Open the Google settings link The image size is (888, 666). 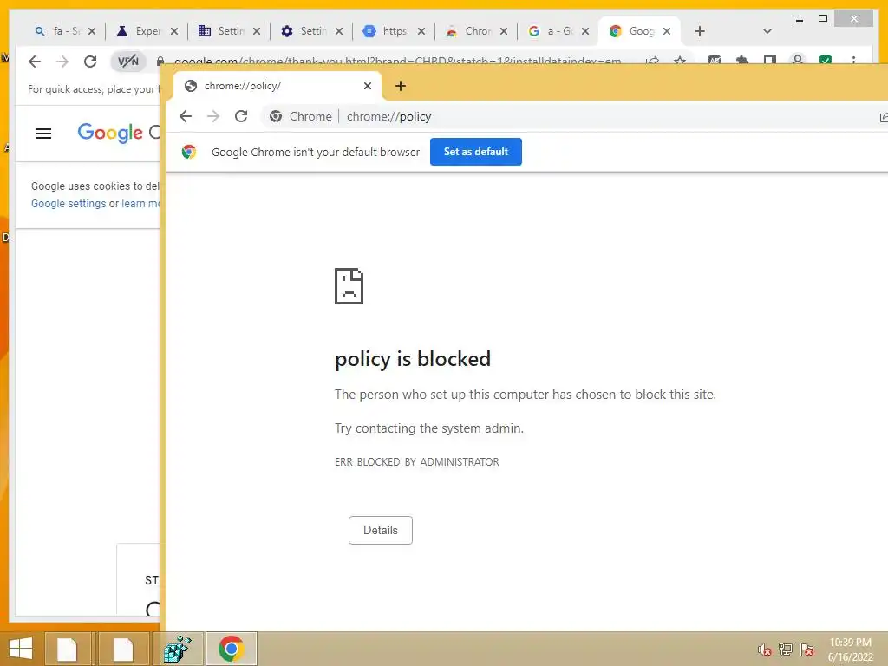(x=69, y=203)
